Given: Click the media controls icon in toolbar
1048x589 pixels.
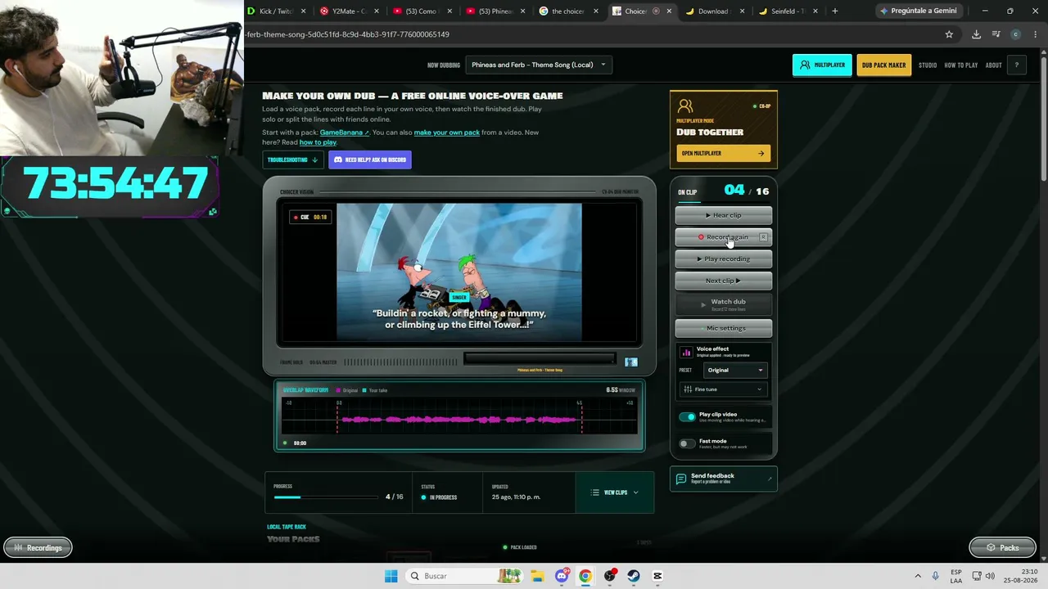Looking at the screenshot, I should click(x=996, y=34).
